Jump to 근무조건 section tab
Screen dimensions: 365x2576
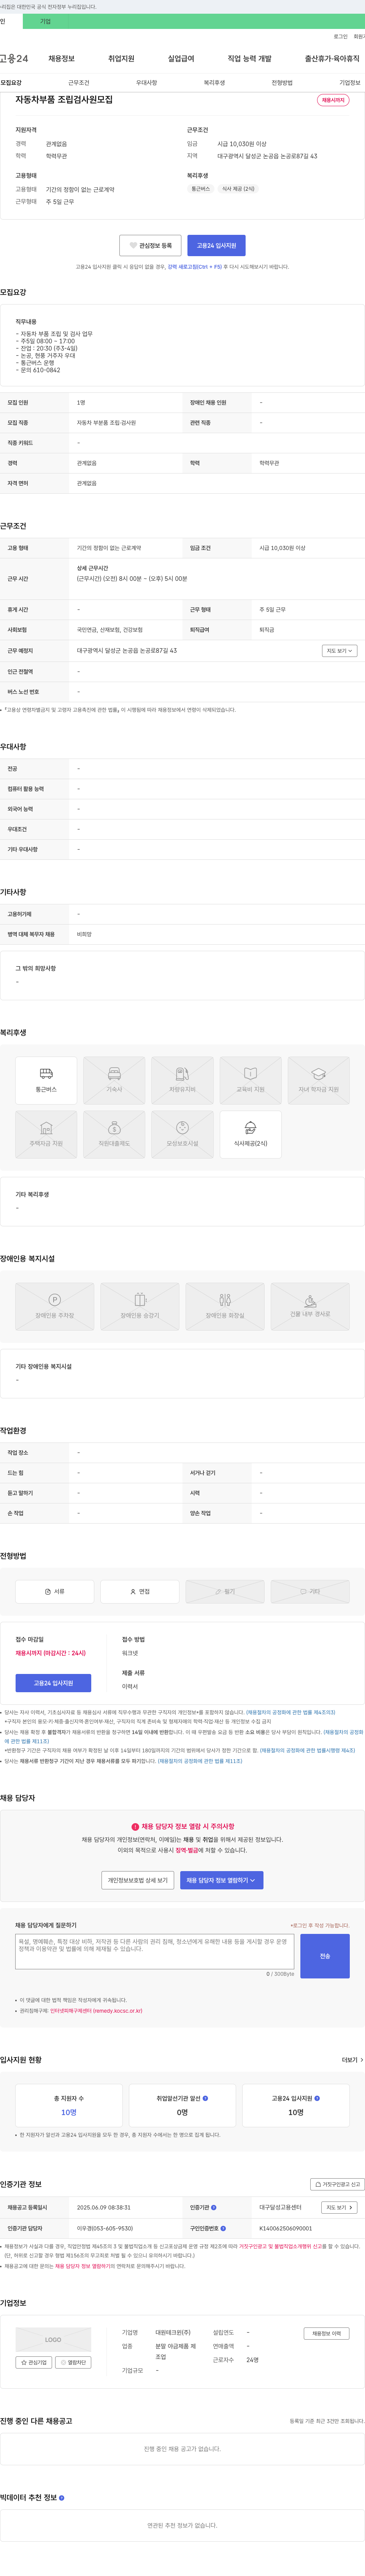pos(79,83)
